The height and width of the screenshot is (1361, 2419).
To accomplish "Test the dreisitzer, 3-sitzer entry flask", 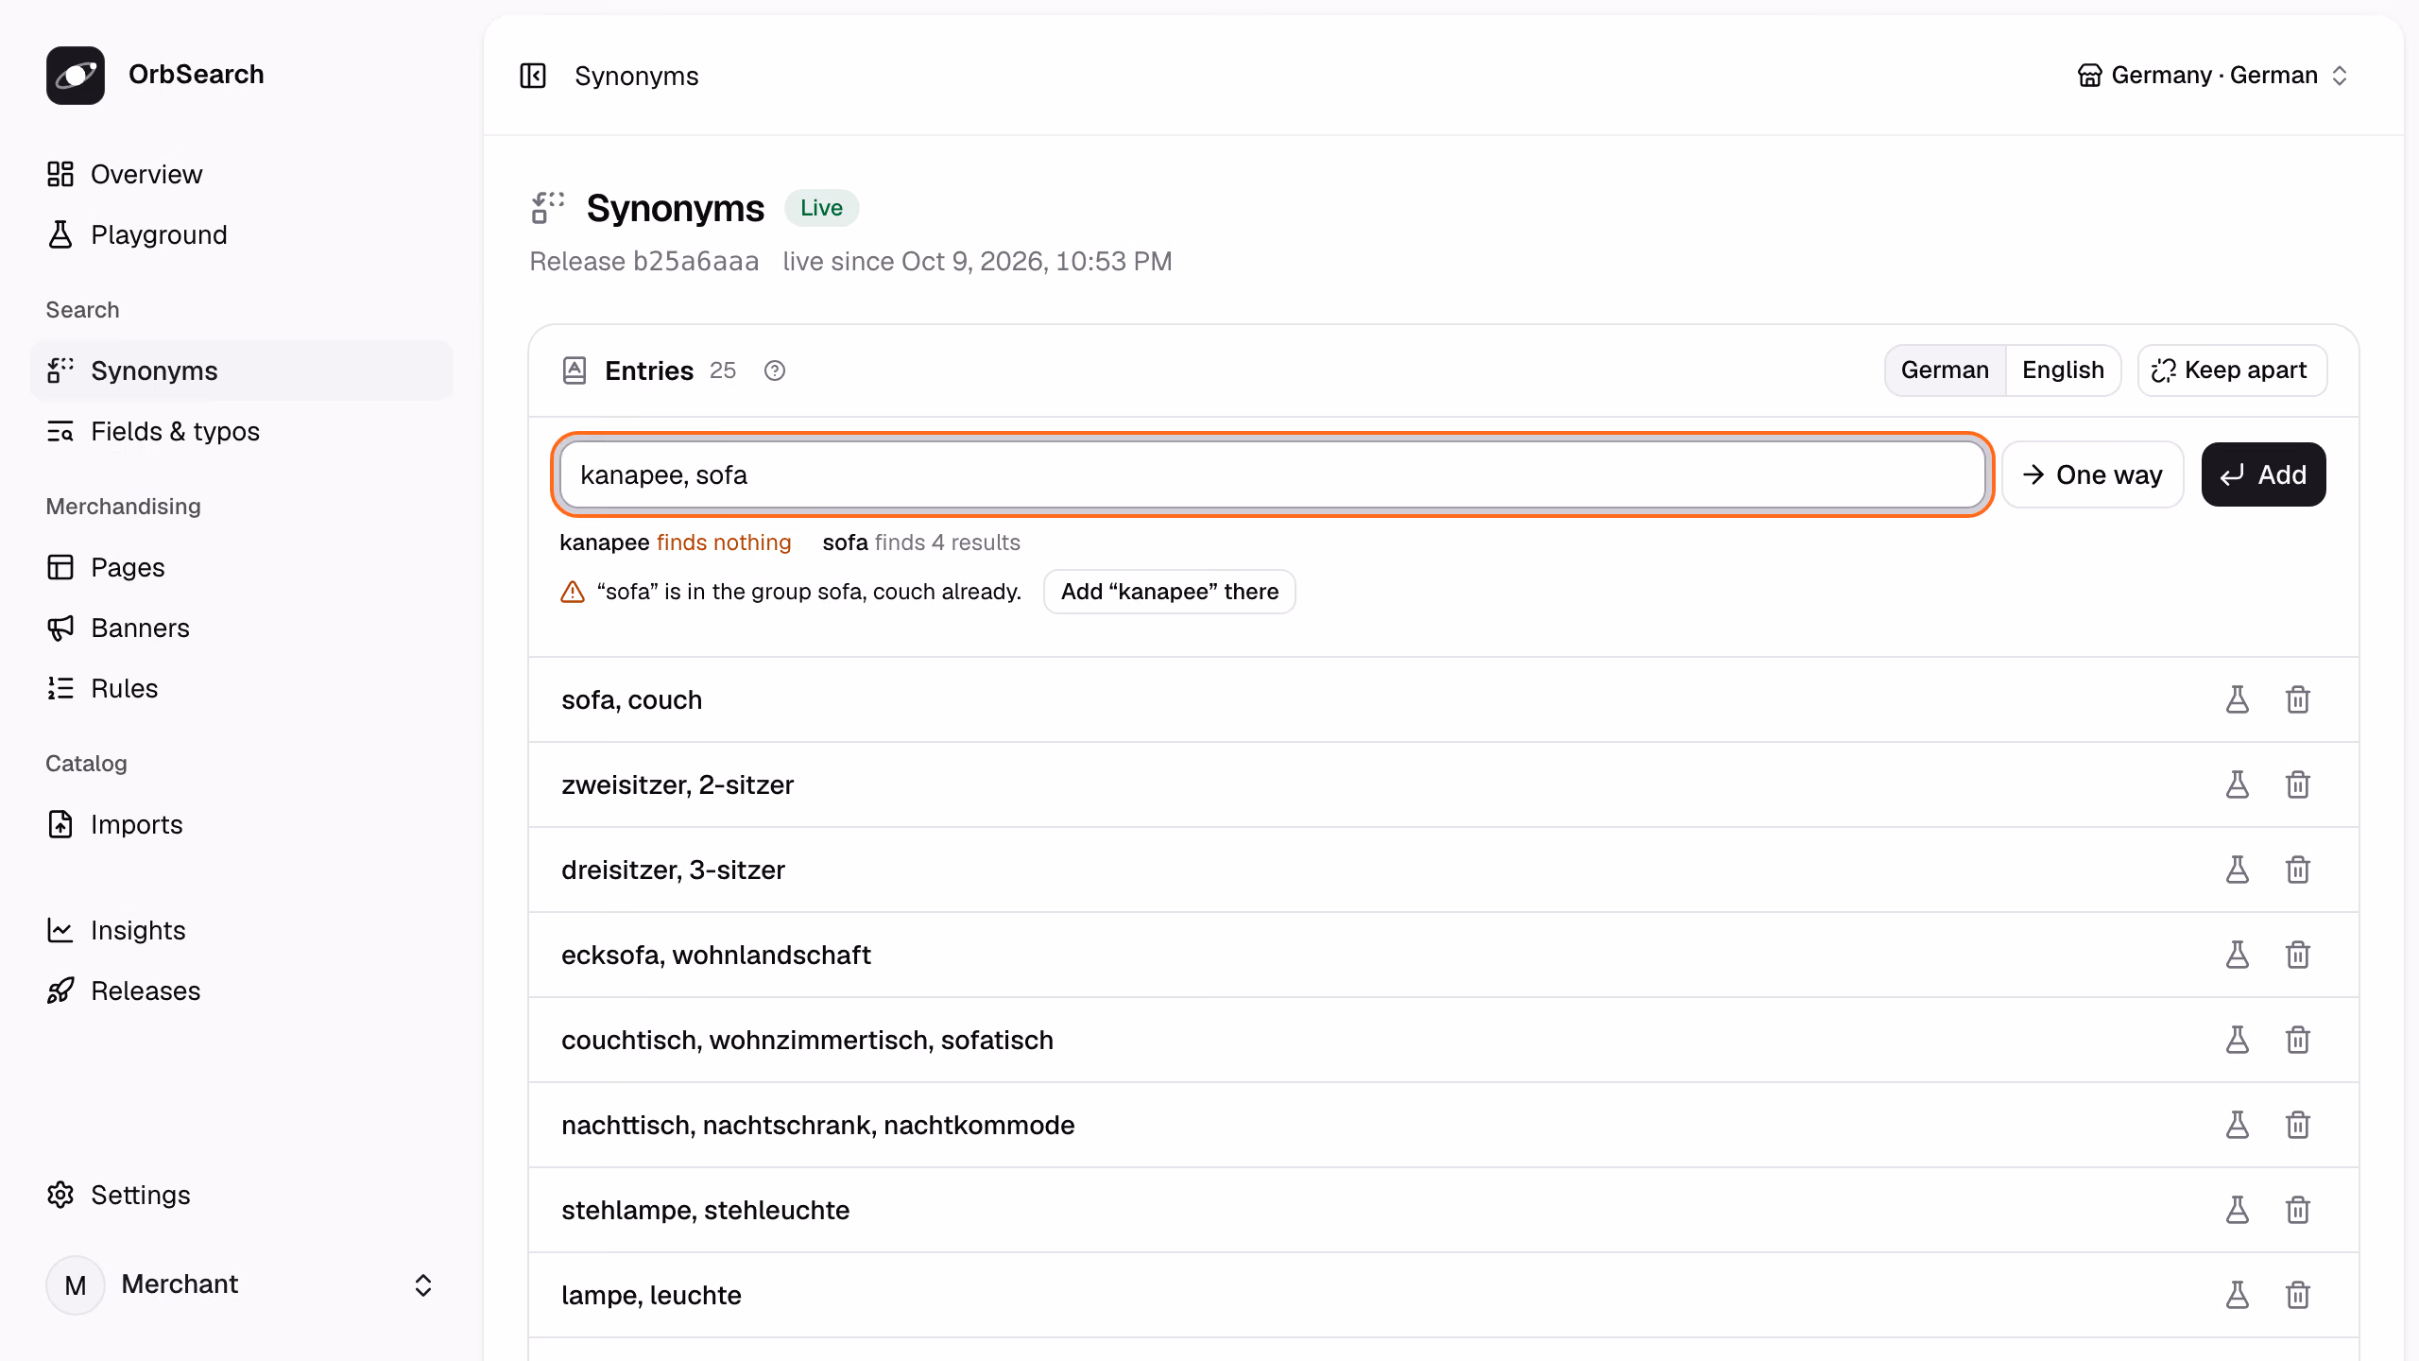I will point(2238,870).
